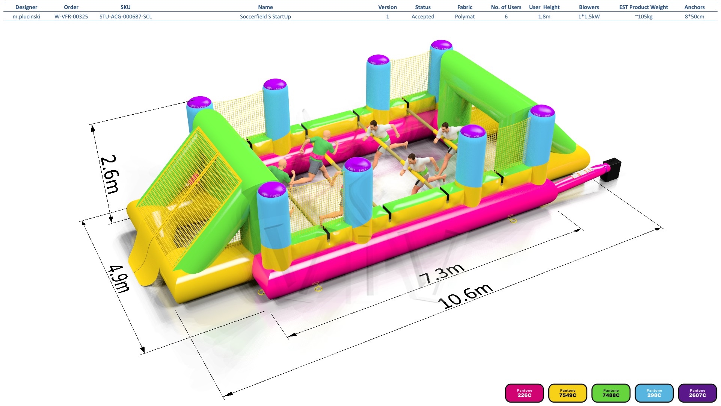Click the black blower unit in render
The width and height of the screenshot is (721, 406).
click(611, 170)
